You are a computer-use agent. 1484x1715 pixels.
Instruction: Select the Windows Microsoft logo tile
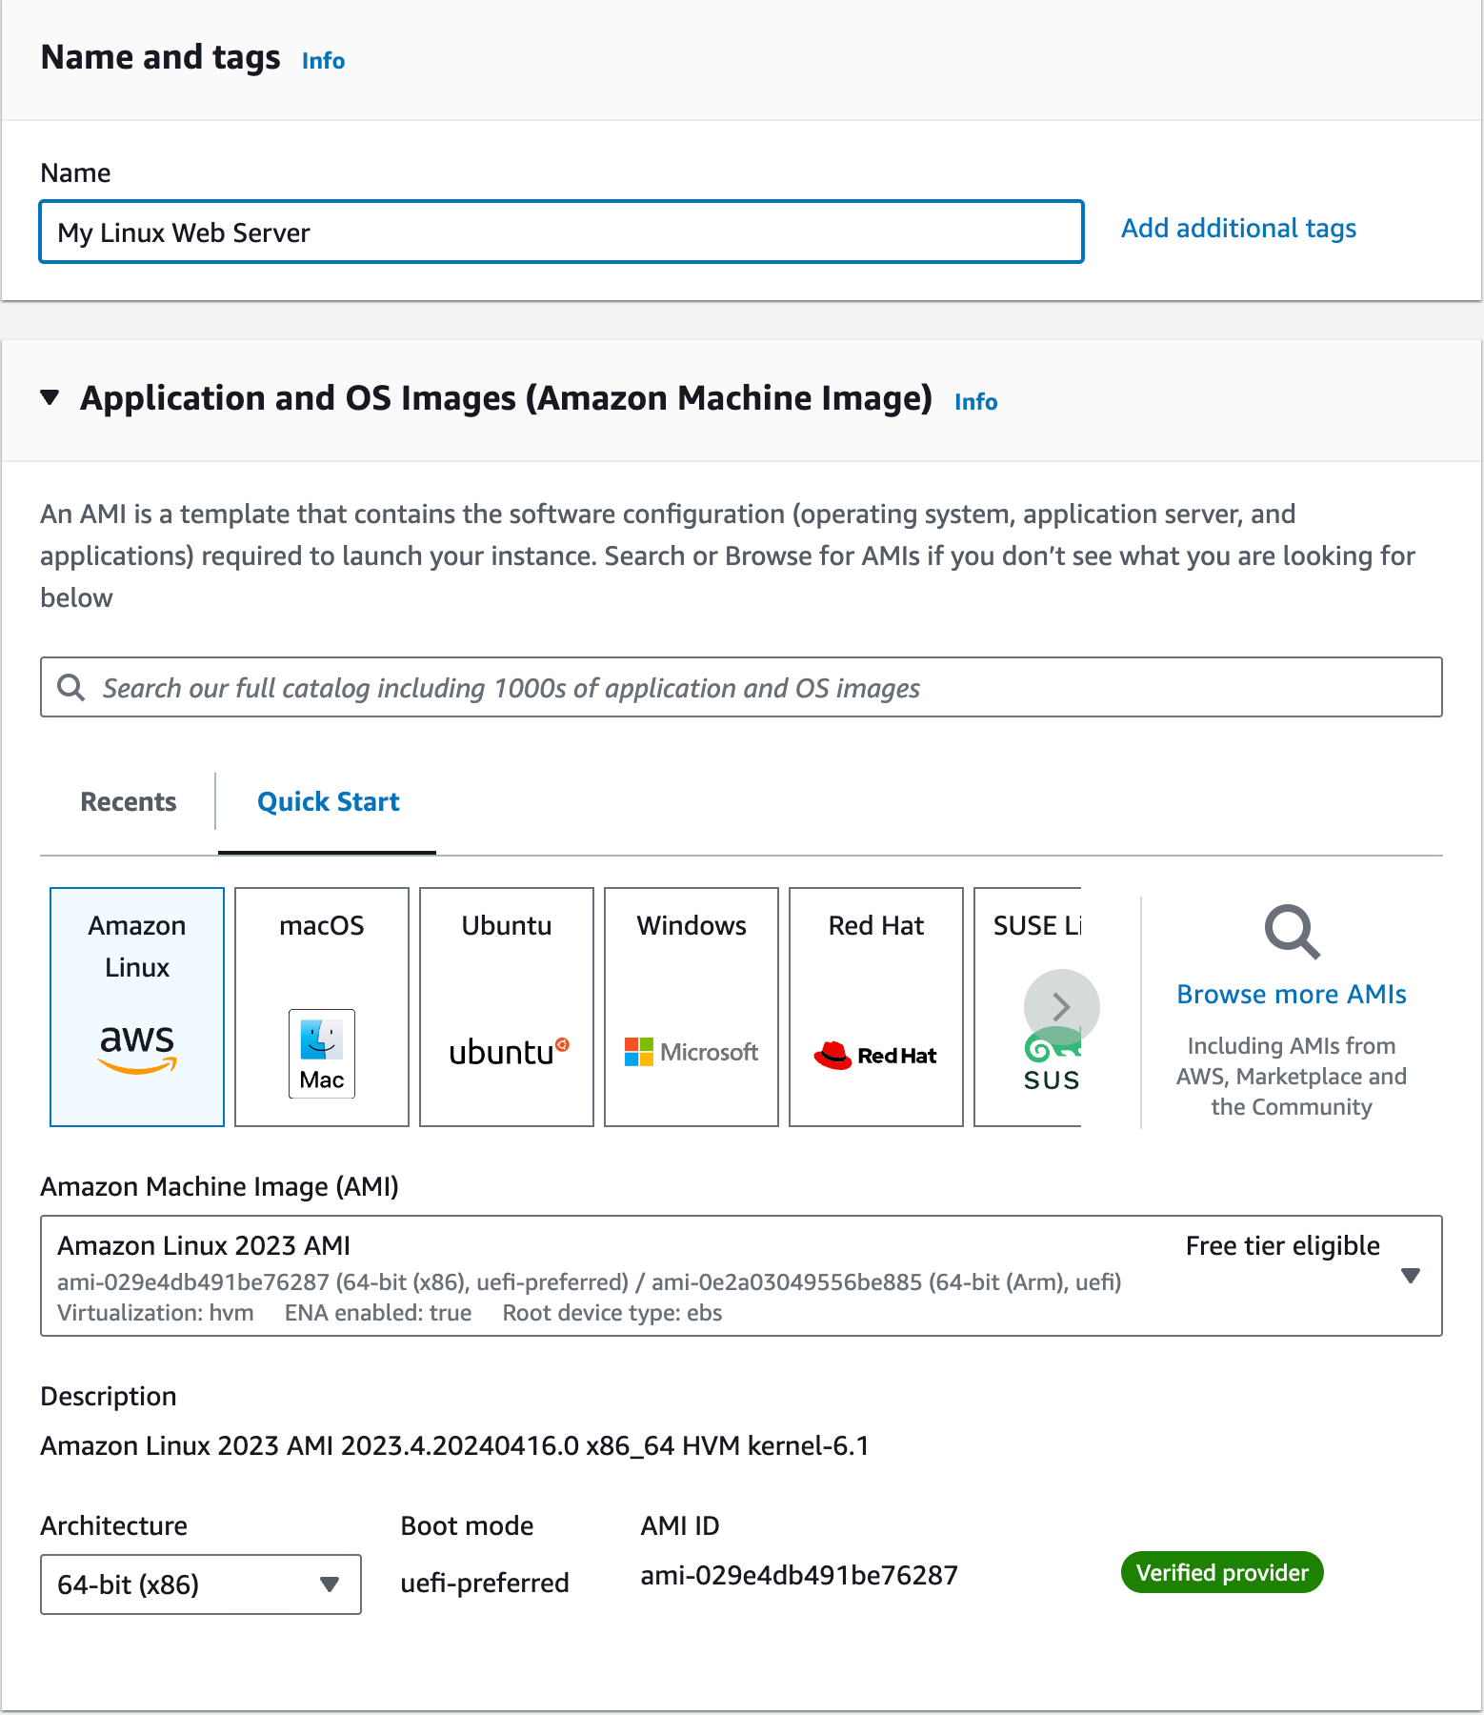click(692, 1006)
